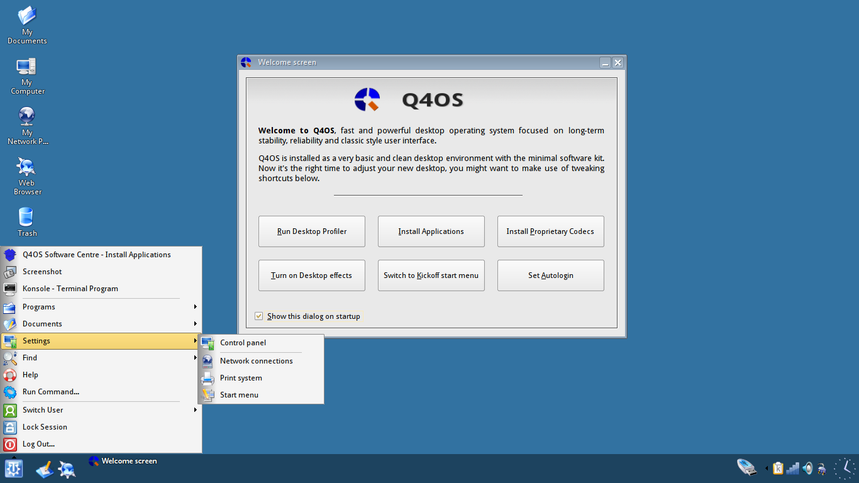Viewport: 859px width, 483px height.
Task: Click the network signal strength tray icon
Action: tap(792, 469)
